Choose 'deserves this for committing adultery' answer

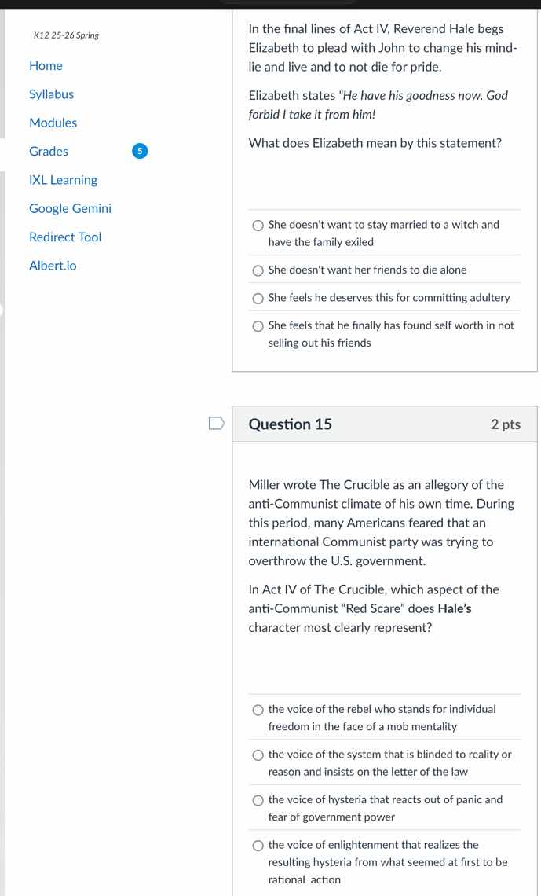[258, 299]
